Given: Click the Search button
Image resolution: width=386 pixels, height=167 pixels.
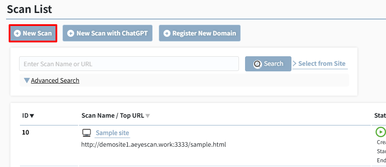Looking at the screenshot, I should coord(268,64).
